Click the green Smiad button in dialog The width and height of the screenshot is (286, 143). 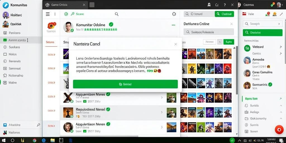click(x=125, y=84)
